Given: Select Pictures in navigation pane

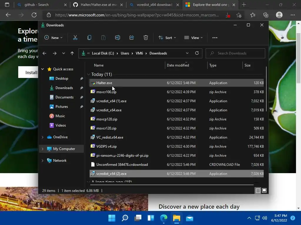Looking at the screenshot, I should (x=62, y=107).
